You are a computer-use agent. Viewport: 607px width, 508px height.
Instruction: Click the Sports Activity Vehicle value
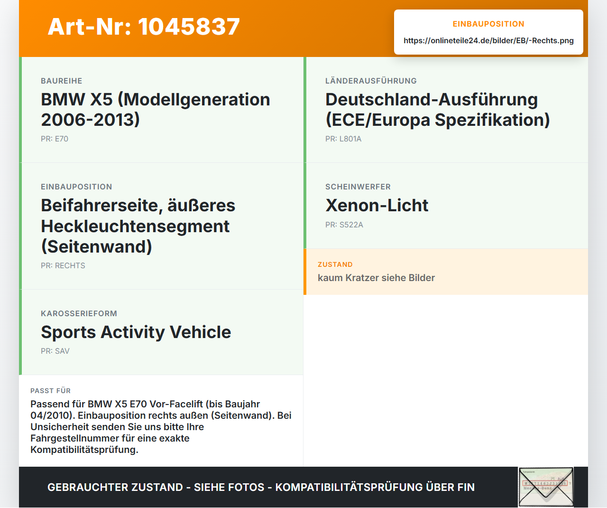click(136, 332)
